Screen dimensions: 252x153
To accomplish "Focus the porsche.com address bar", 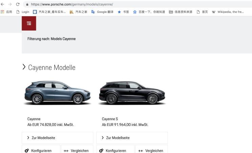I will coord(138,4).
